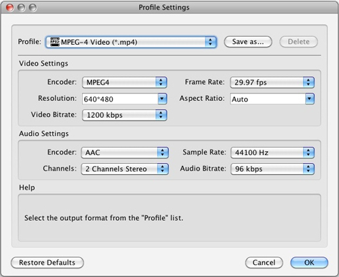
Task: Click the MPEG icon in the Profile field
Action: click(x=55, y=42)
